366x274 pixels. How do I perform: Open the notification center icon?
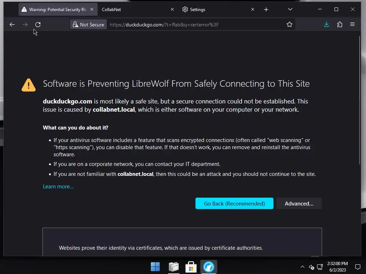click(357, 267)
